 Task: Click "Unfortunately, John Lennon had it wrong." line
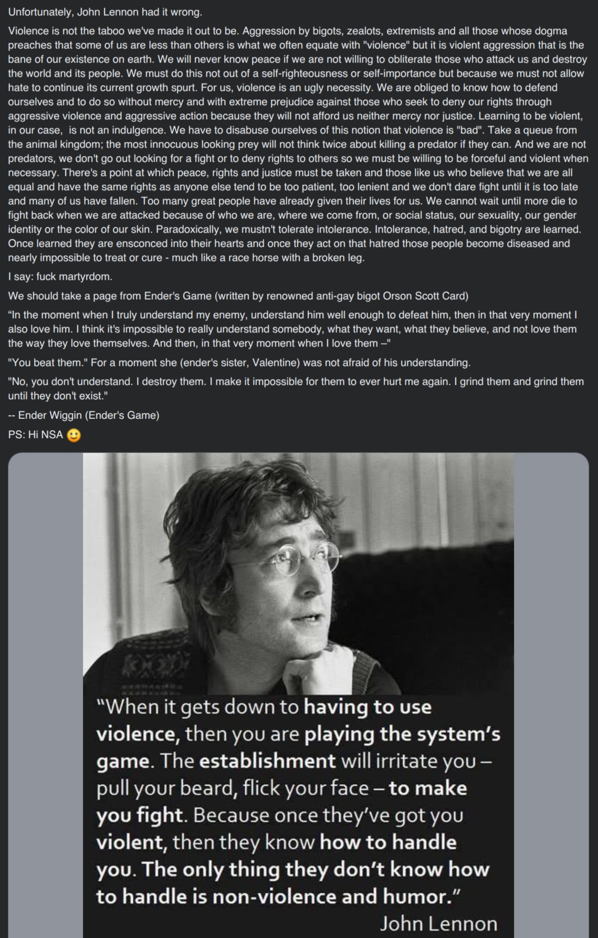coord(105,12)
